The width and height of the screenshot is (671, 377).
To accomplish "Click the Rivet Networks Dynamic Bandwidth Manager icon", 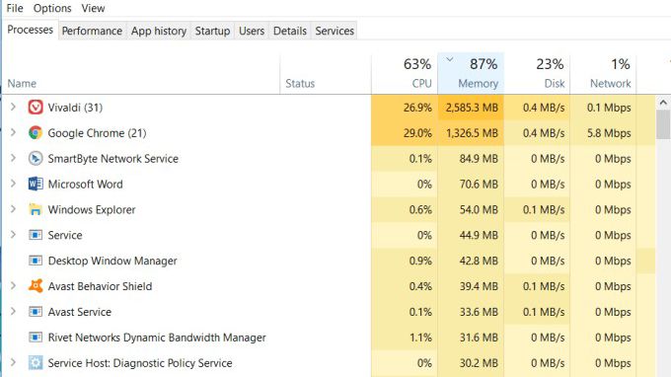I will (36, 338).
